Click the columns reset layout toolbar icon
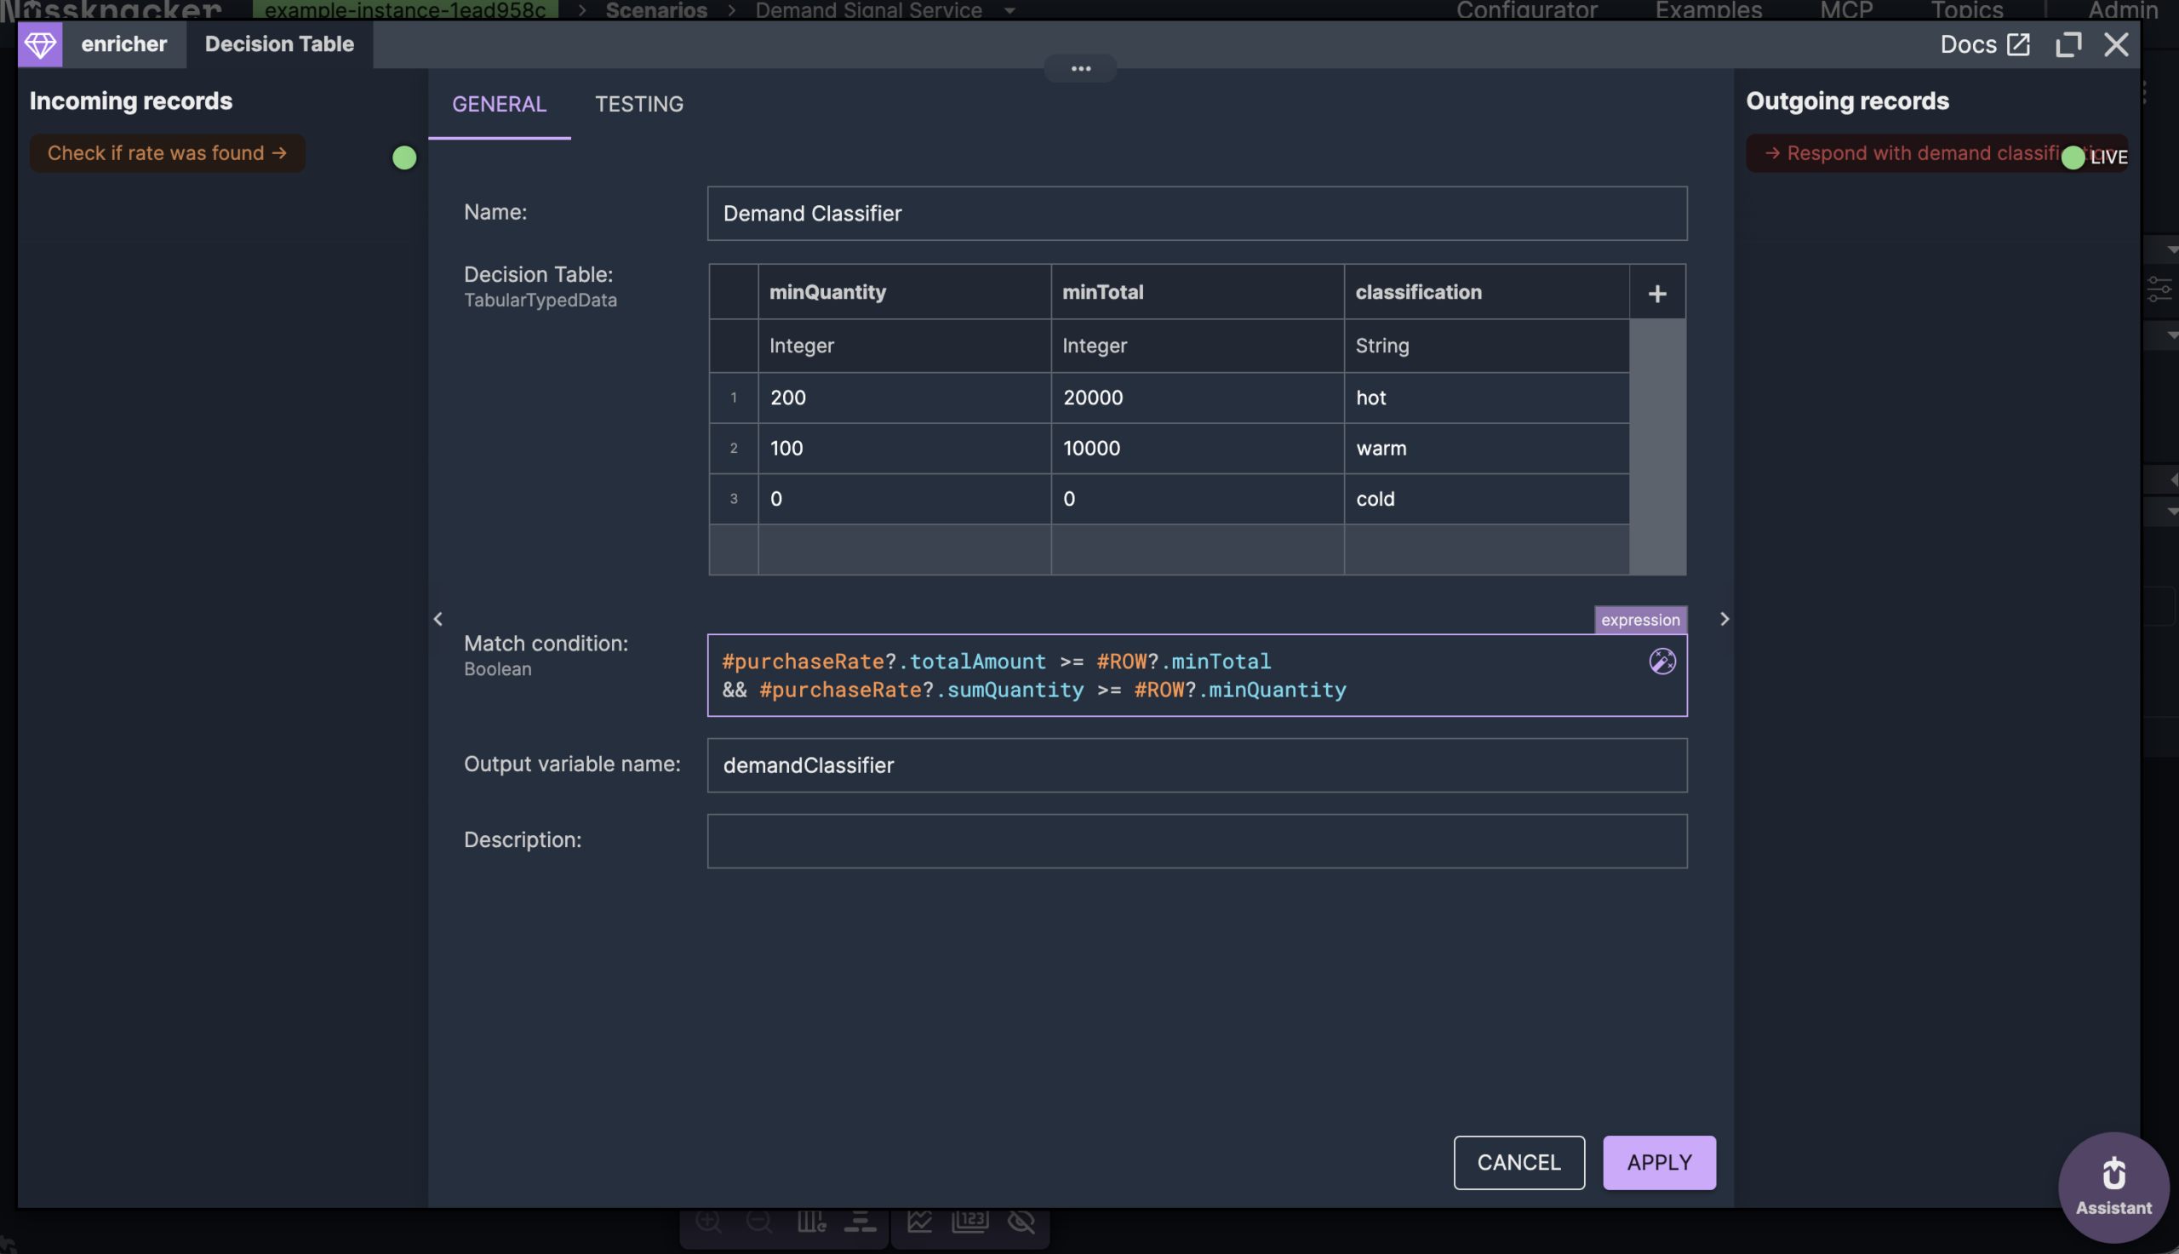2179x1254 pixels. click(x=811, y=1221)
